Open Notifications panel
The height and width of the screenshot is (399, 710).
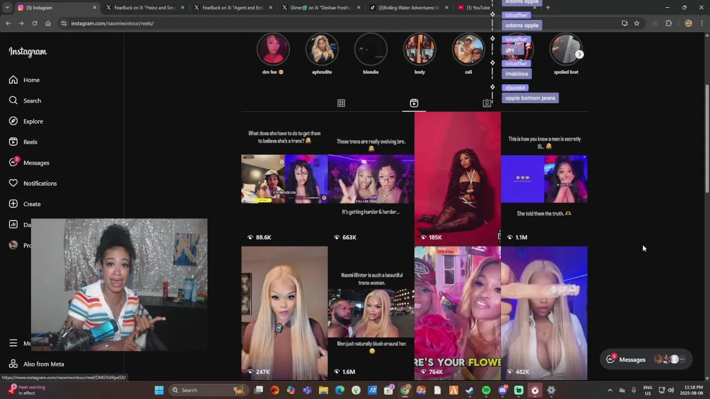coord(33,183)
